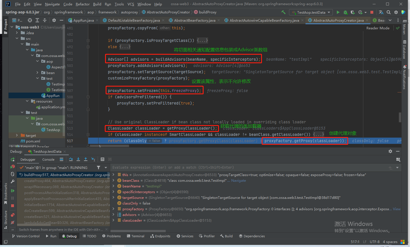Click Navigate link next to beanClass
This screenshot has height=247, width=410.
tap(238, 180)
